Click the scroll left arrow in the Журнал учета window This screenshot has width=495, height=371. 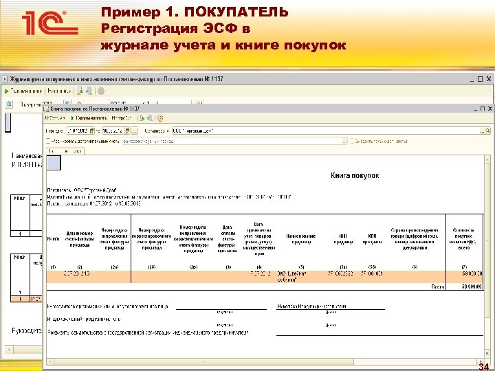tap(8, 349)
